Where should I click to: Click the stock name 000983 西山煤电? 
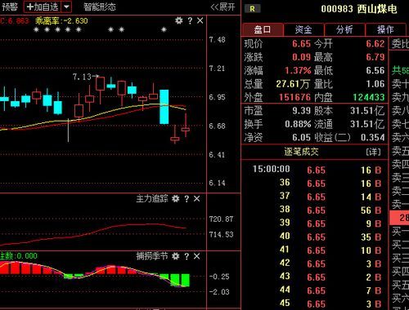click(359, 9)
